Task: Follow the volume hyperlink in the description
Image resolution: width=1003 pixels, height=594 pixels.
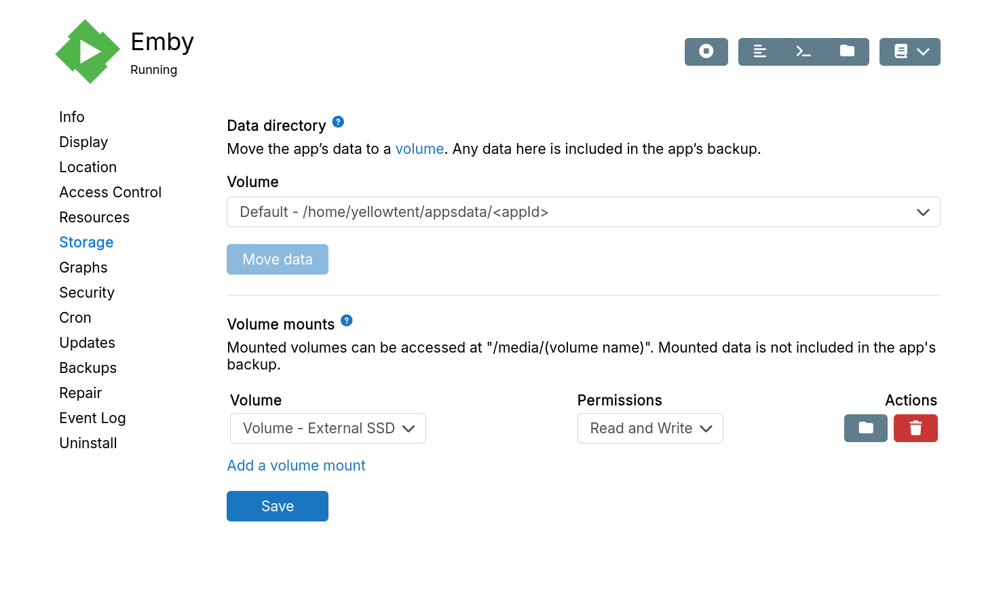Action: [x=419, y=149]
